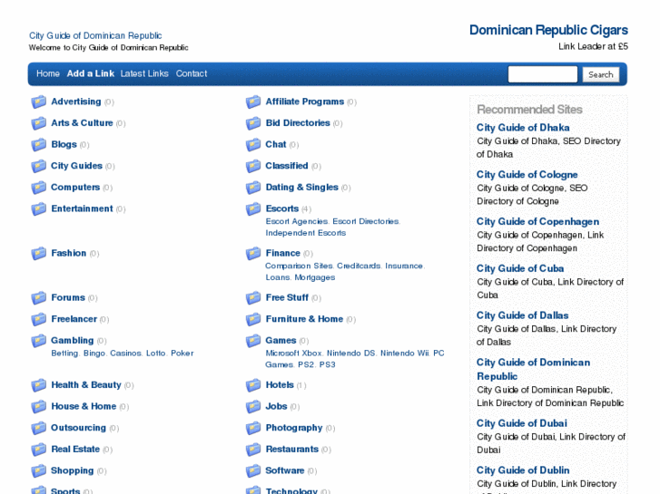660x494 pixels.
Task: Visit City Guide of Cologne link
Action: tap(527, 175)
